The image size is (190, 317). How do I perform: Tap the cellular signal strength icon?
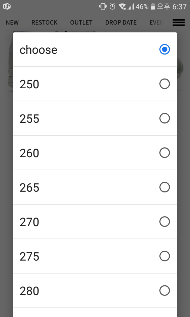click(x=131, y=7)
